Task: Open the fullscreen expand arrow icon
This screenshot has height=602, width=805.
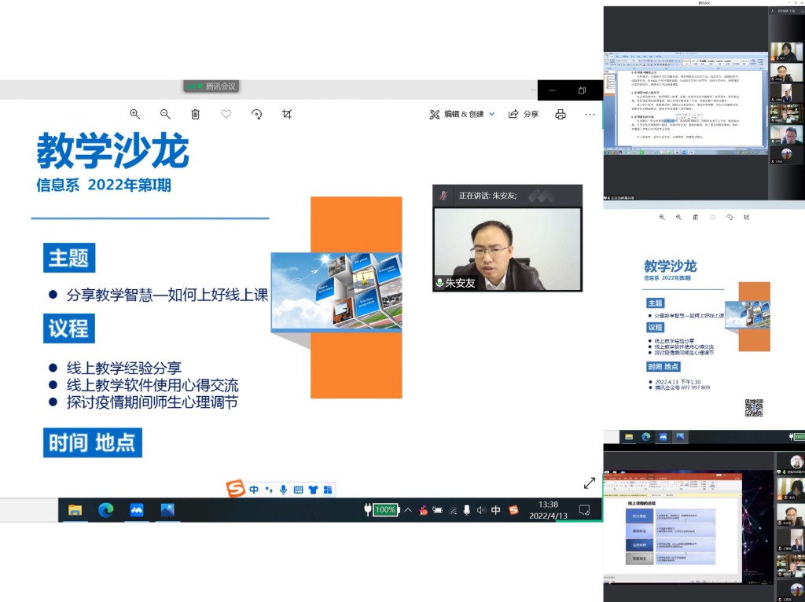Action: coord(589,483)
